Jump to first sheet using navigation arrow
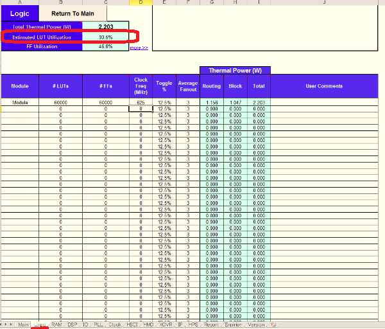 pyautogui.click(x=2, y=325)
